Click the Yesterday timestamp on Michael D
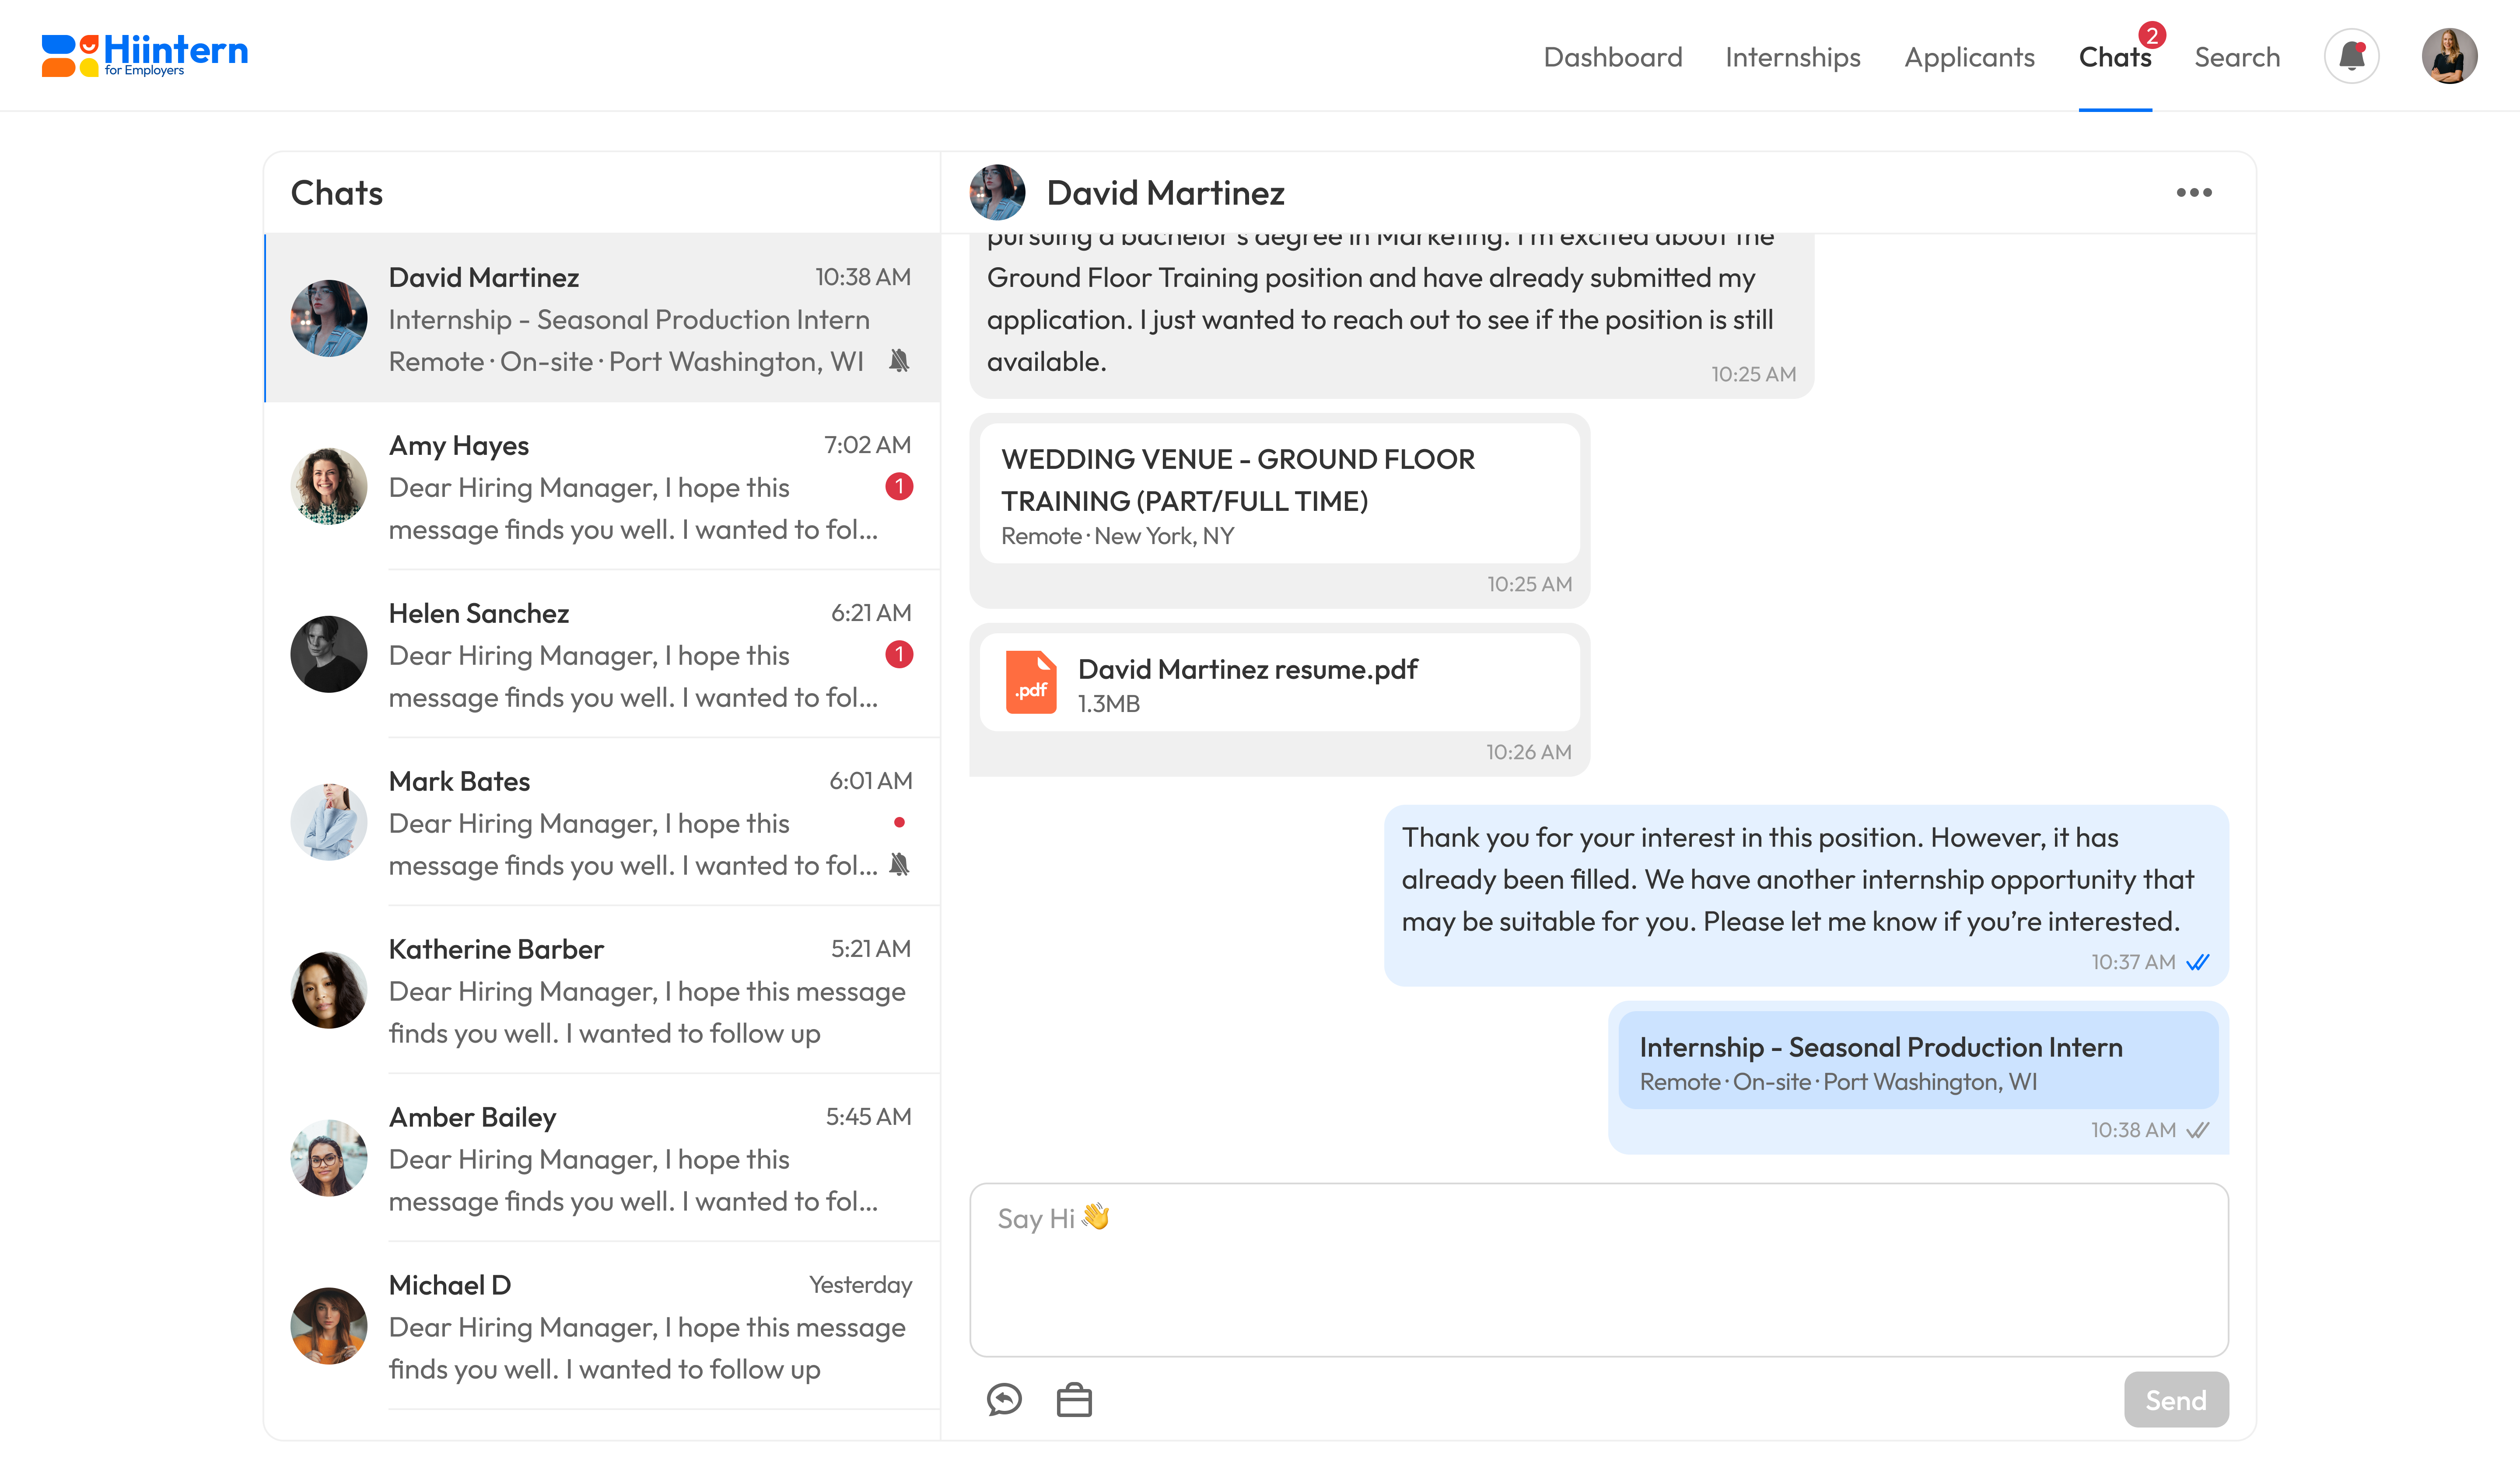The image size is (2520, 1480). 860,1285
